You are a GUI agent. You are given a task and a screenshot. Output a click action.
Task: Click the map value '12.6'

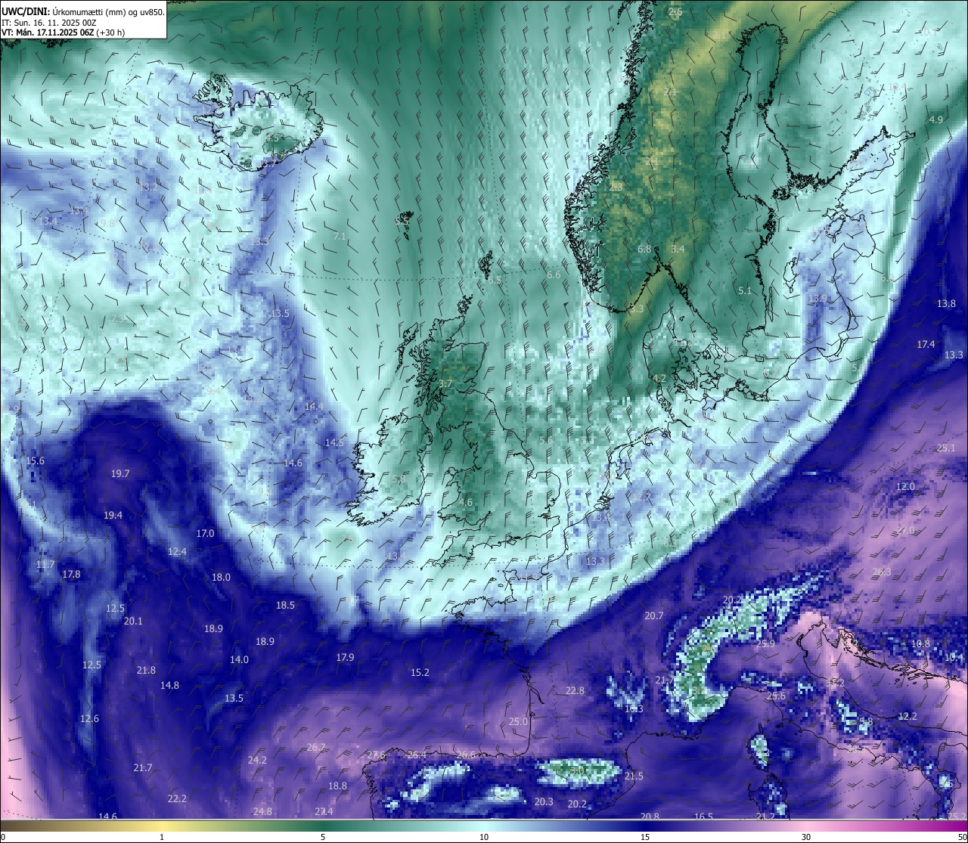point(89,719)
